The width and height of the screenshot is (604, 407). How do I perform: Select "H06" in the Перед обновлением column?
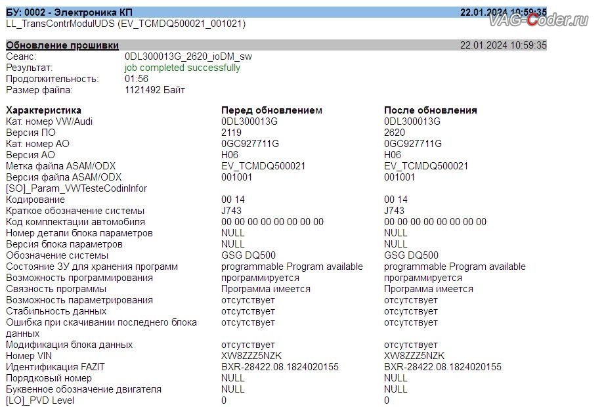pyautogui.click(x=230, y=155)
